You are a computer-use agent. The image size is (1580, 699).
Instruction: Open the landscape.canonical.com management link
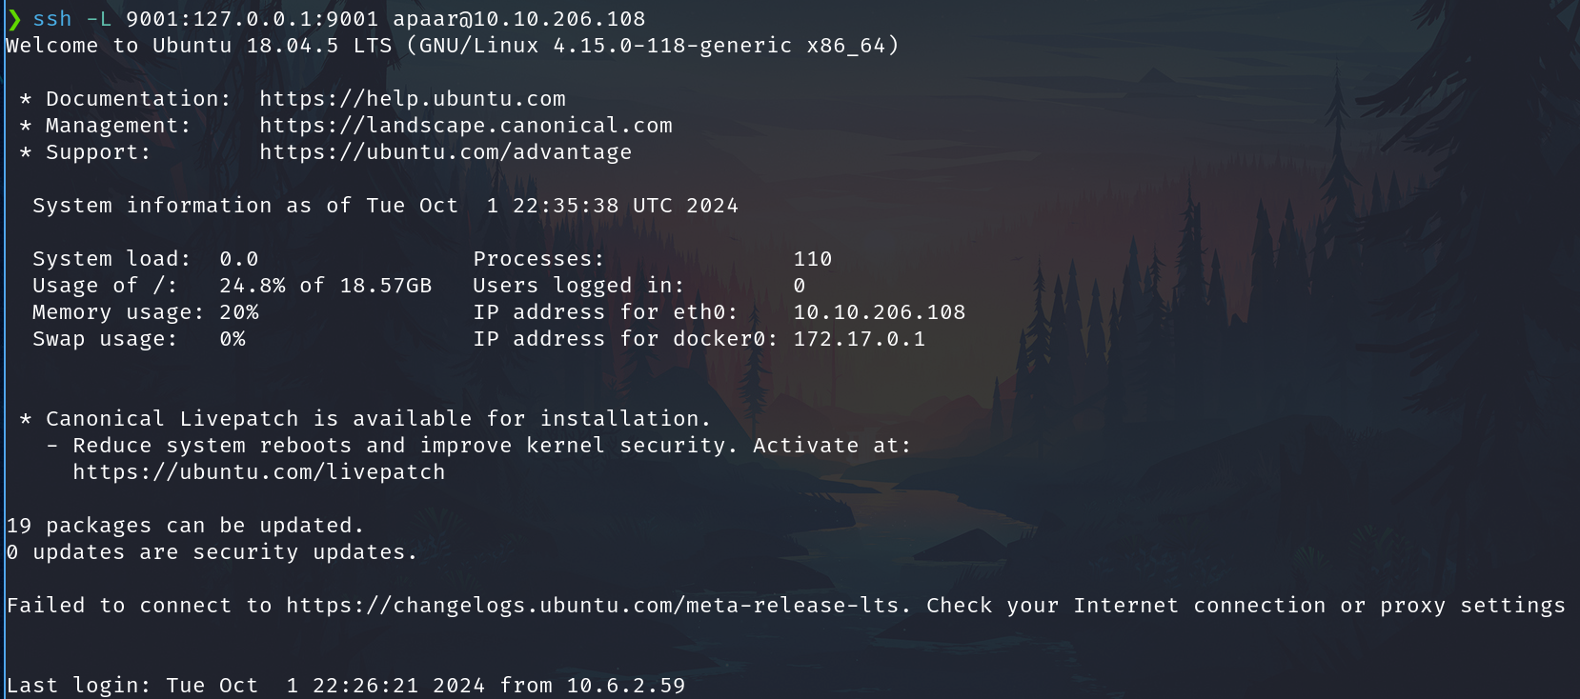(x=465, y=126)
